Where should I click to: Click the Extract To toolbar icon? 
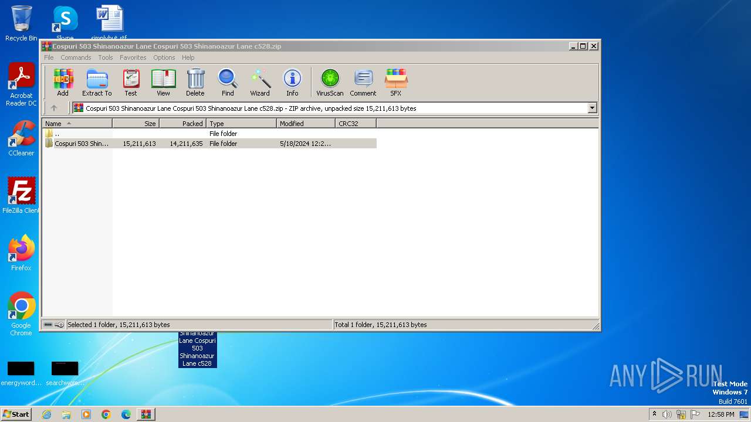(97, 82)
